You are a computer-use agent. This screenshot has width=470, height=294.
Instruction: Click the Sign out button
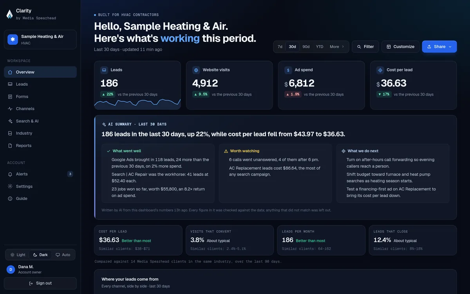[x=40, y=283]
